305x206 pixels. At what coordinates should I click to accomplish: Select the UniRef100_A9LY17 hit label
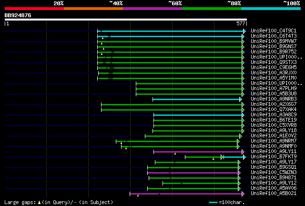pos(274,162)
